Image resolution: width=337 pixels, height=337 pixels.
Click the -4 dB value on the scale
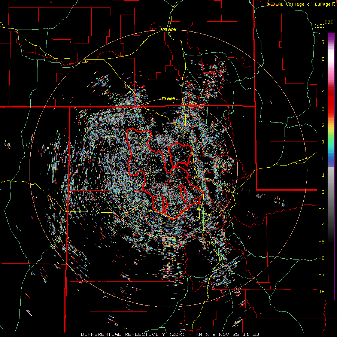(322, 225)
